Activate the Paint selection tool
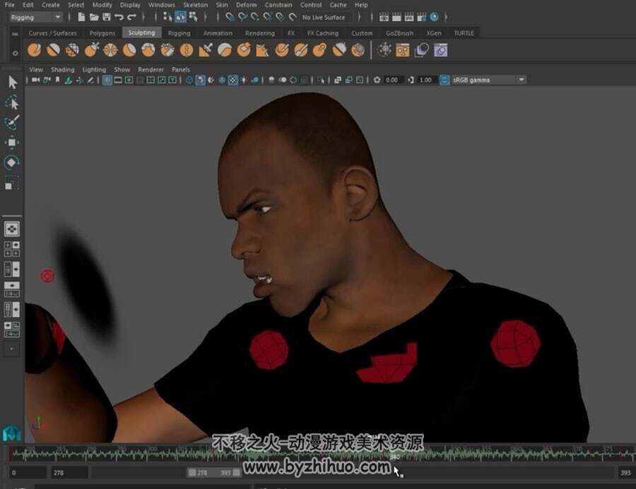Image resolution: width=636 pixels, height=489 pixels. [12, 122]
